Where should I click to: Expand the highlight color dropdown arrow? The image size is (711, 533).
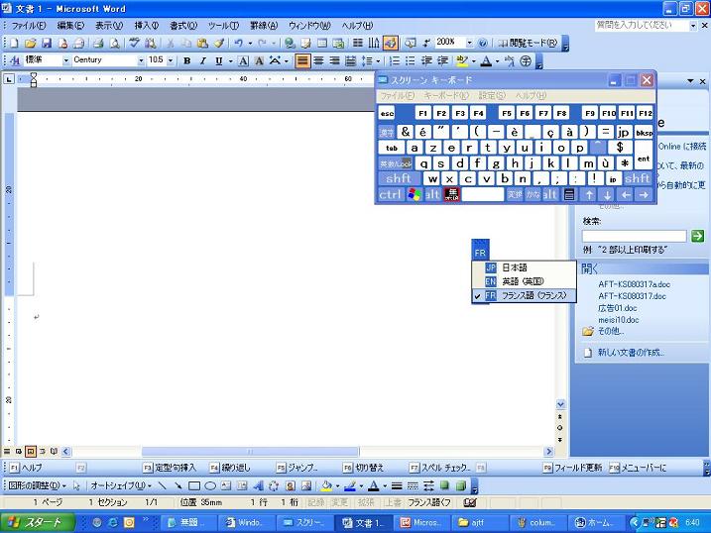[474, 61]
